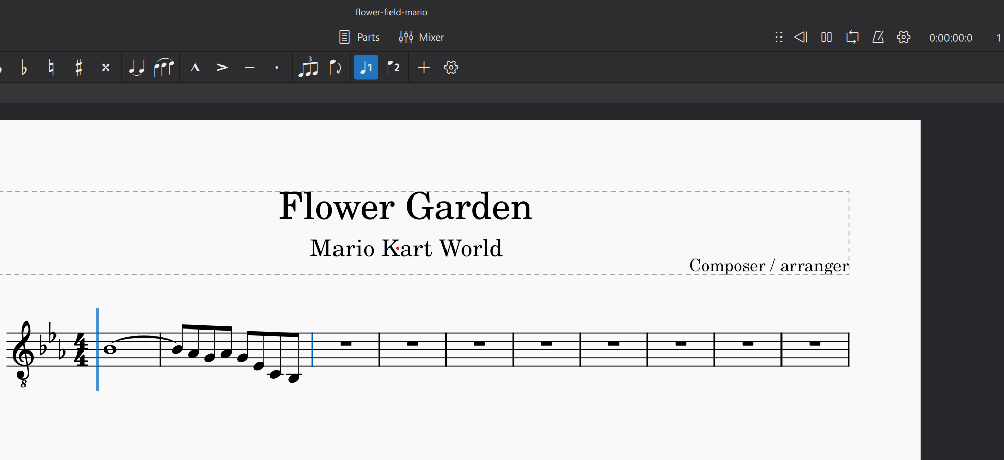Viewport: 1004px width, 460px height.
Task: Toggle loop playback
Action: pyautogui.click(x=852, y=37)
